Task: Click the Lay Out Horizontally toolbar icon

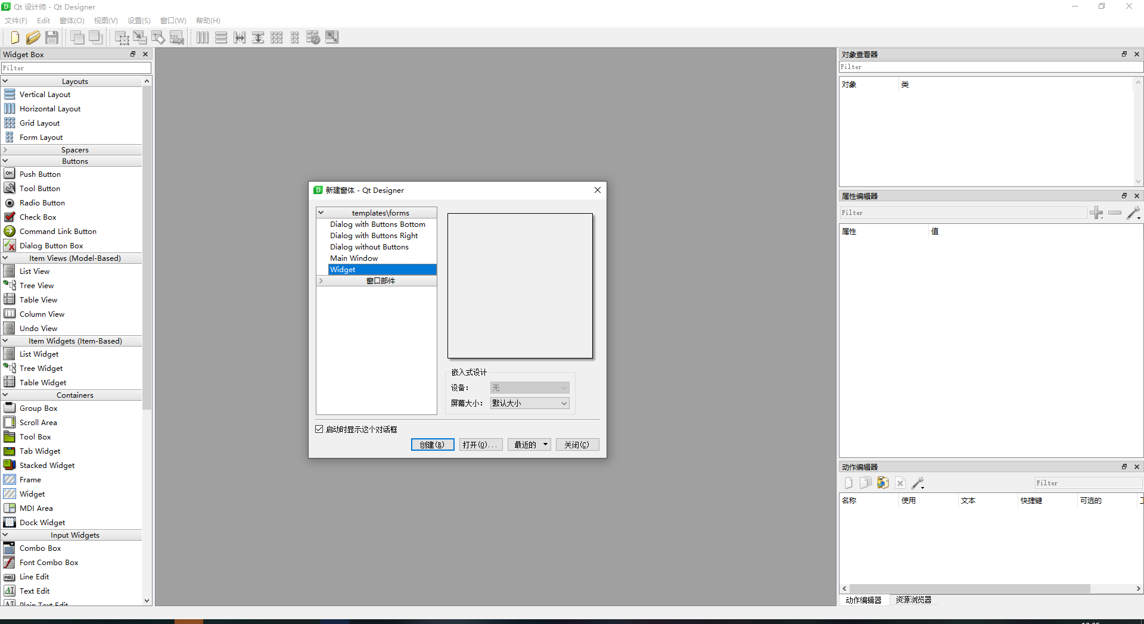Action: pyautogui.click(x=203, y=38)
